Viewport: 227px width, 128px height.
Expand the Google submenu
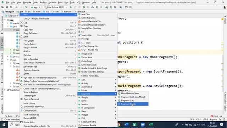click(98, 97)
